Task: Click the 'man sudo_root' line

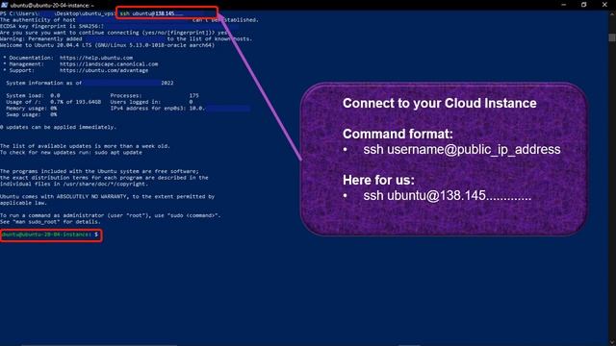Action: 50,222
